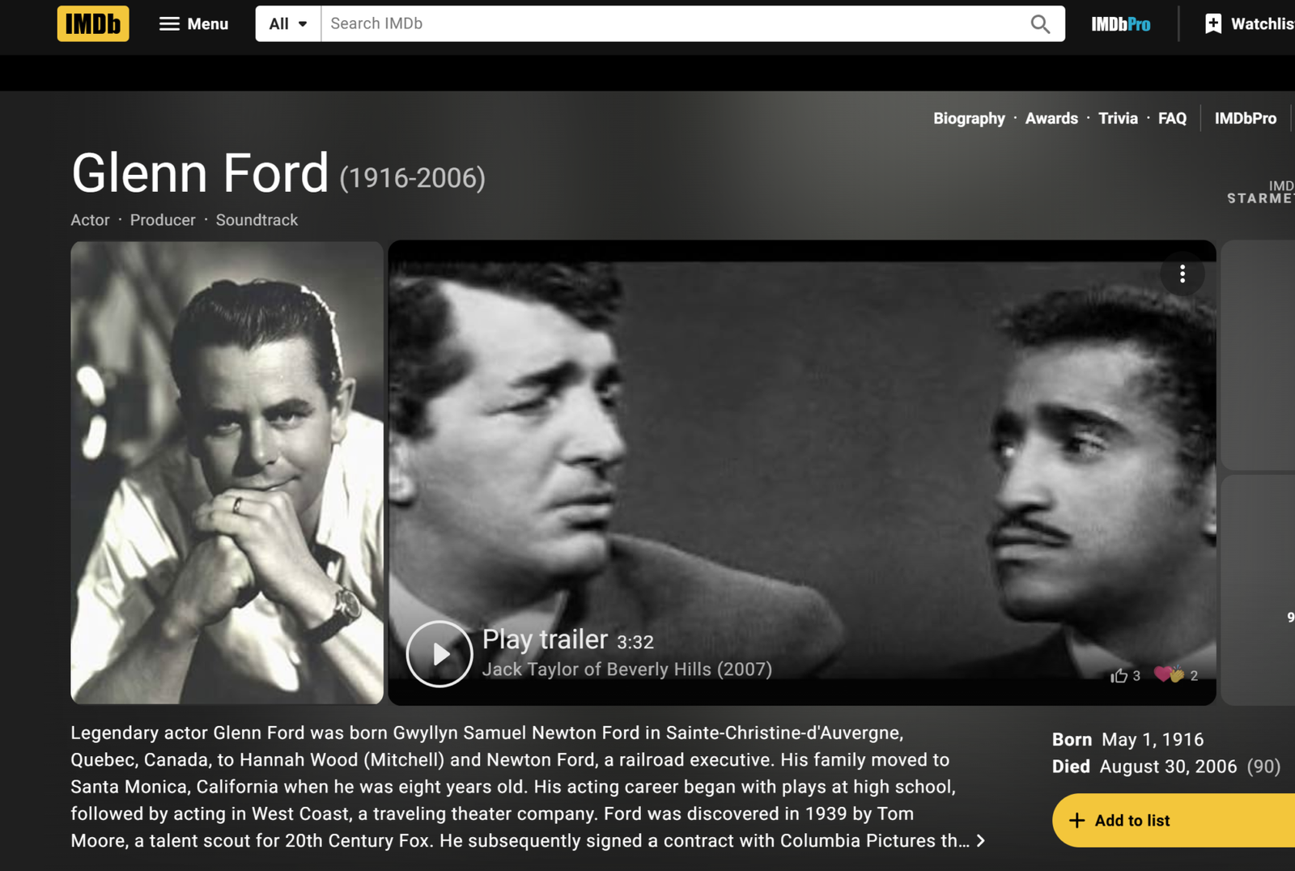Viewport: 1295px width, 871px height.
Task: Select the FAQ link
Action: tap(1172, 118)
